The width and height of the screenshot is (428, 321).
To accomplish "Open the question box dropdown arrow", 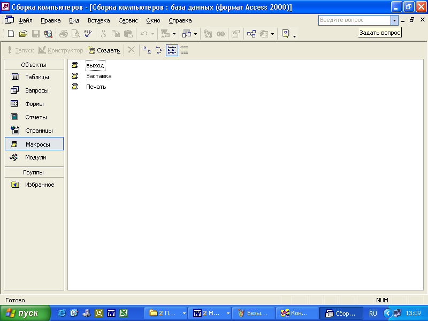I will coord(394,20).
